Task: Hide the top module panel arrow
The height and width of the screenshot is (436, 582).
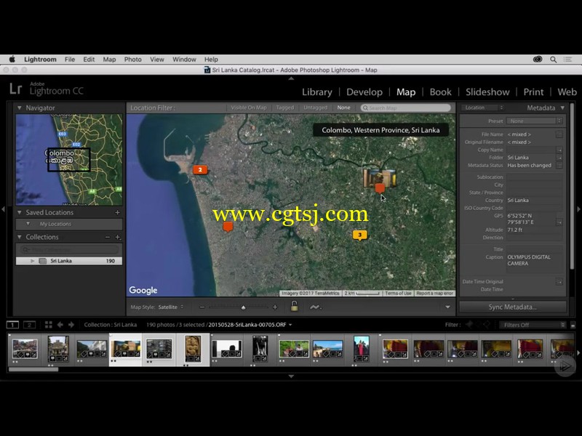Action: [291, 78]
